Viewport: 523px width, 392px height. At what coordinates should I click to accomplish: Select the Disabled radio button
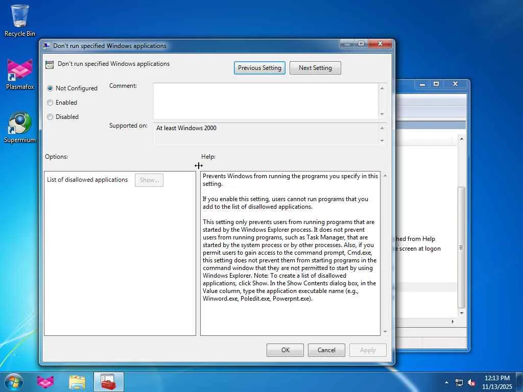(50, 117)
